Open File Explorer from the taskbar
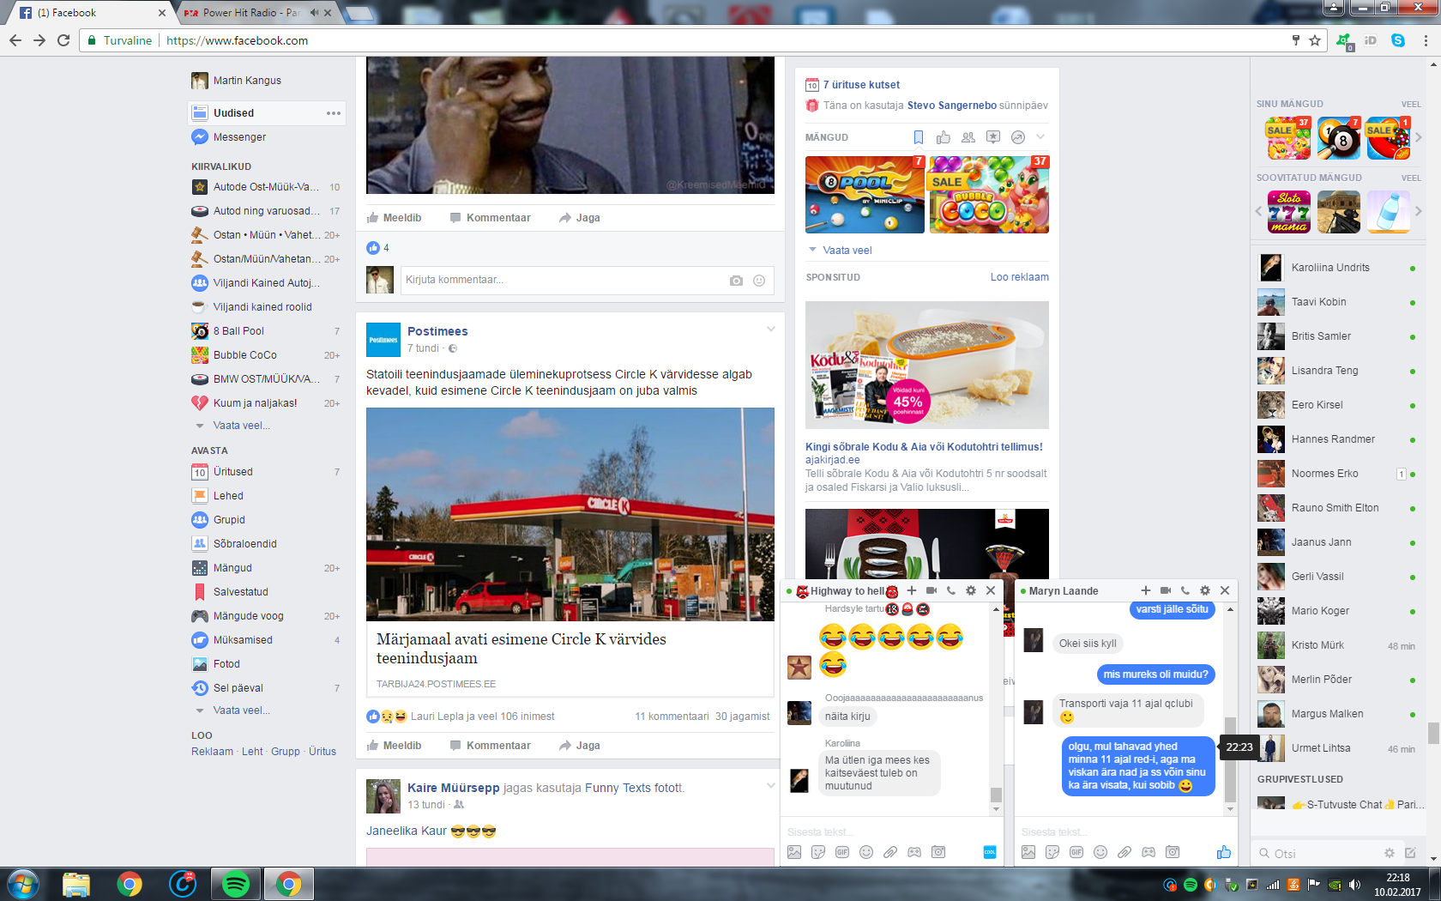The height and width of the screenshot is (901, 1441). tap(76, 884)
